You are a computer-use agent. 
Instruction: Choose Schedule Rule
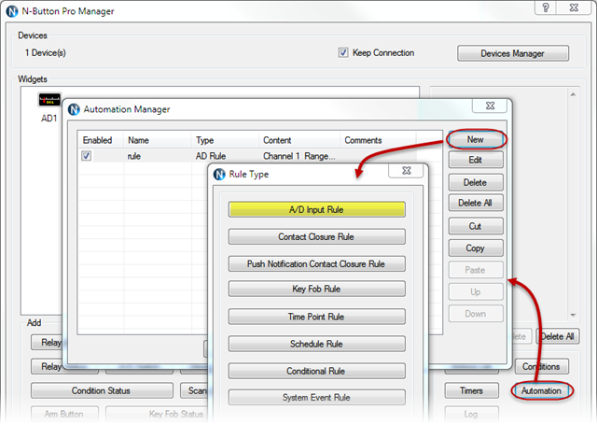click(316, 344)
